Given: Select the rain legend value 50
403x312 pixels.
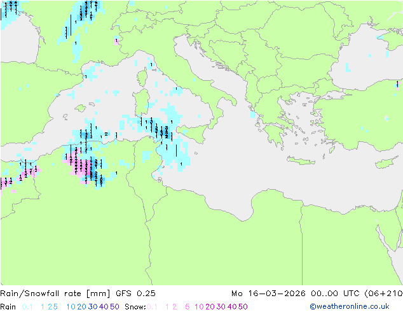Looking at the screenshot, I should point(114,307).
